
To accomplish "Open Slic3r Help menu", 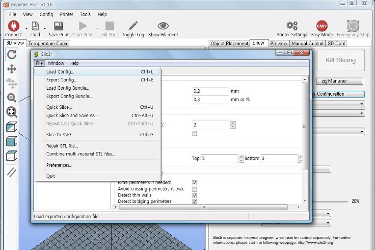I will tap(74, 63).
